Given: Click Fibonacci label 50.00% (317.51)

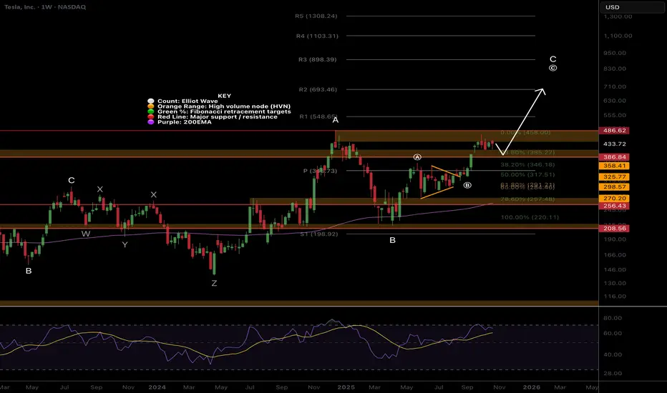Looking at the screenshot, I should (527, 175).
